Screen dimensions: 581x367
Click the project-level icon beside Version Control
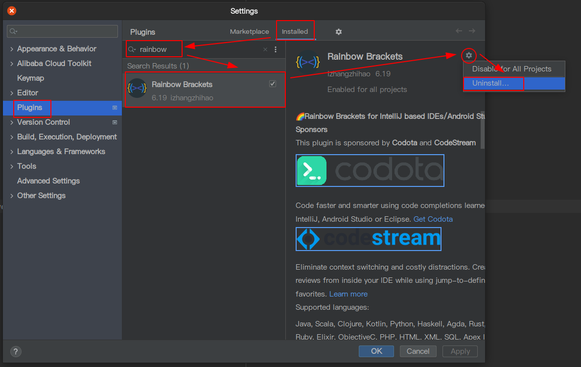pyautogui.click(x=115, y=123)
